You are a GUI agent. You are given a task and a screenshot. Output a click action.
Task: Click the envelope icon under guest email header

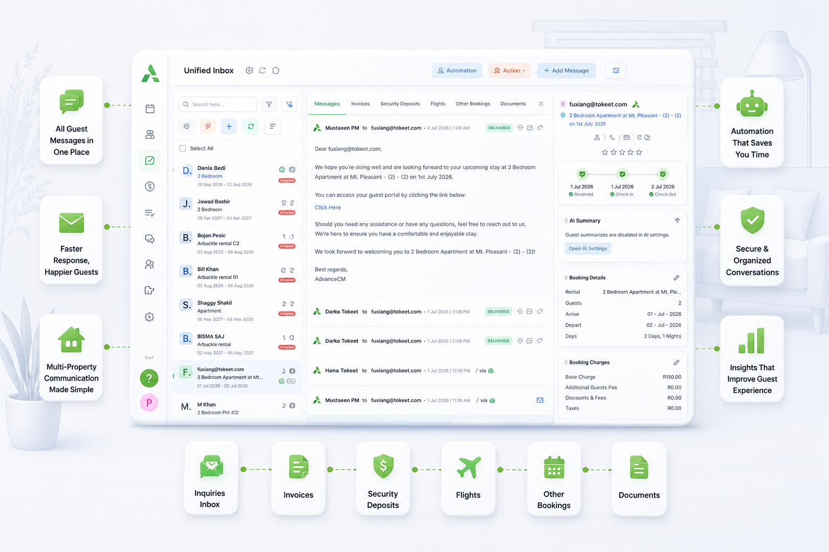[x=627, y=137]
